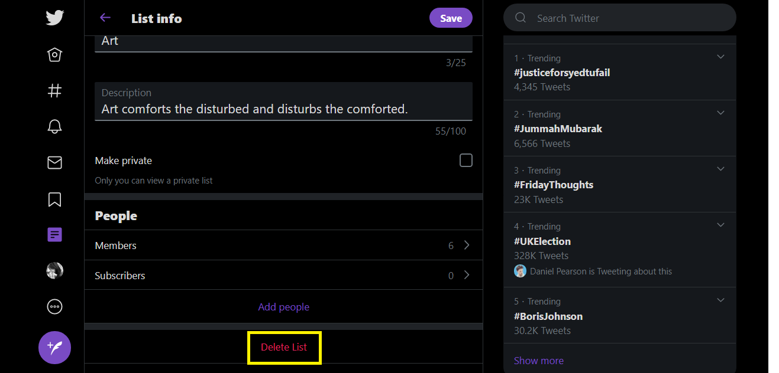Expand options for #justiceforsyedtufail trend

point(720,57)
